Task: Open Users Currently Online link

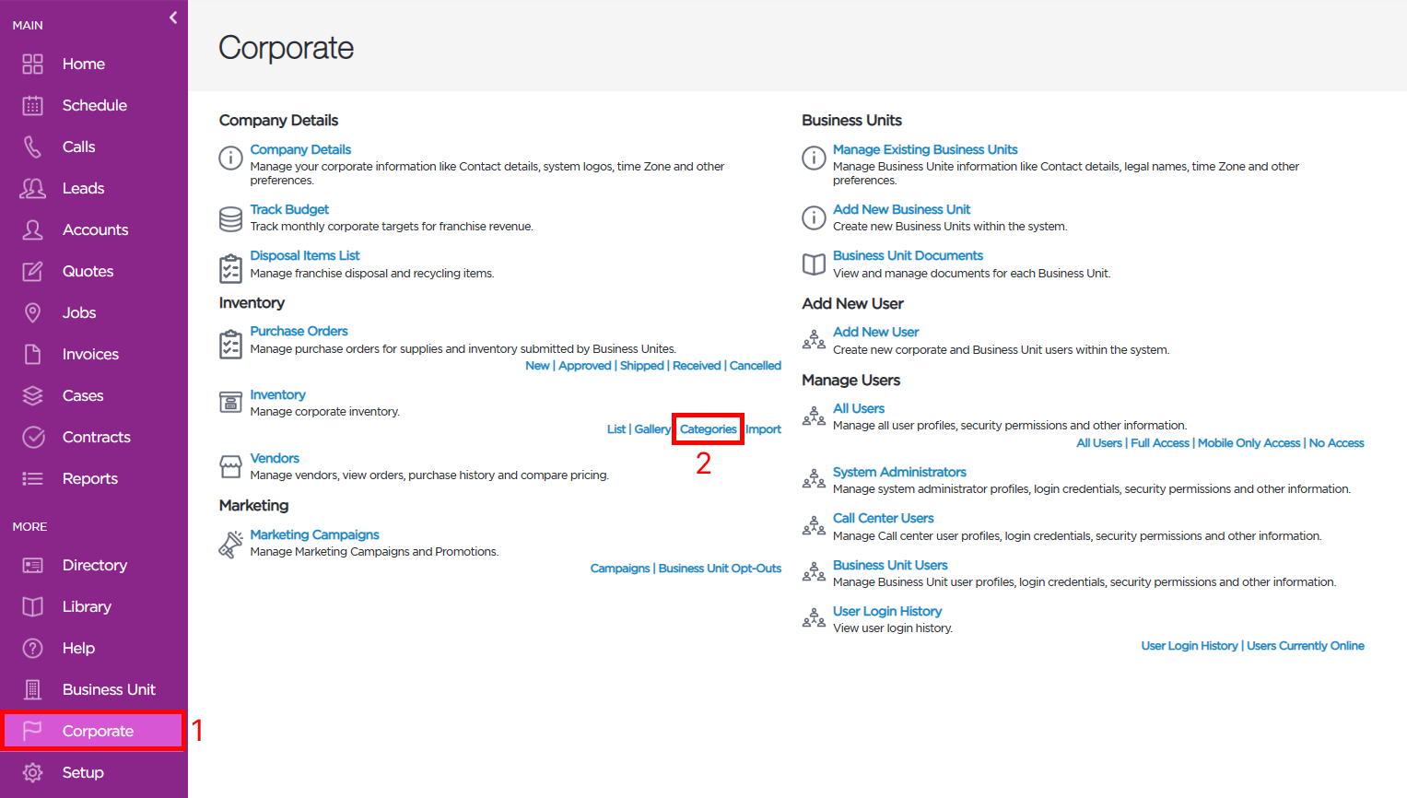Action: click(x=1306, y=646)
